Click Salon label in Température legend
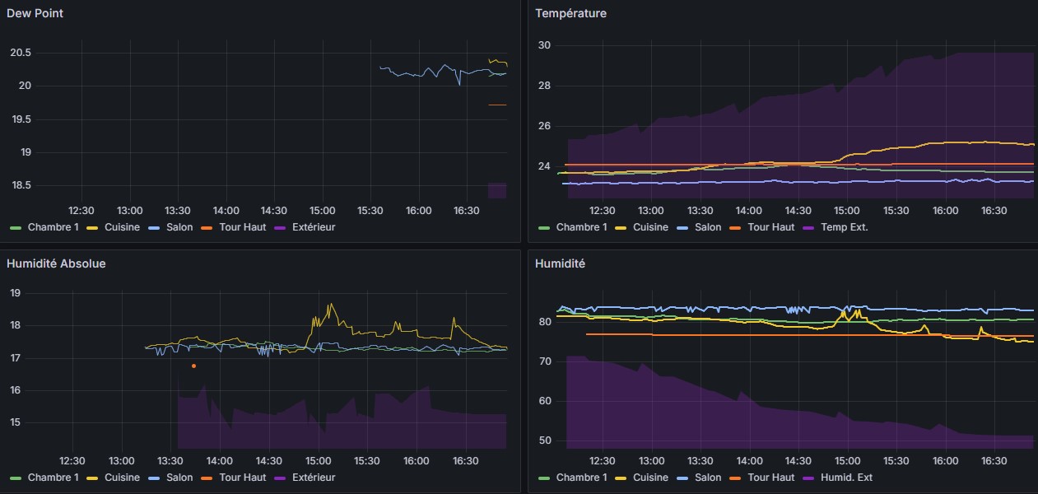The width and height of the screenshot is (1038, 494). pyautogui.click(x=708, y=226)
